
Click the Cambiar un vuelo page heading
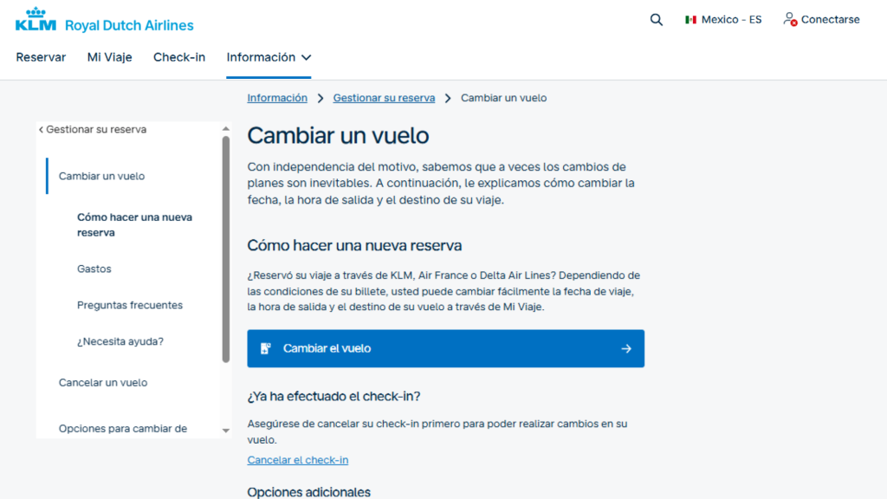[x=339, y=136]
